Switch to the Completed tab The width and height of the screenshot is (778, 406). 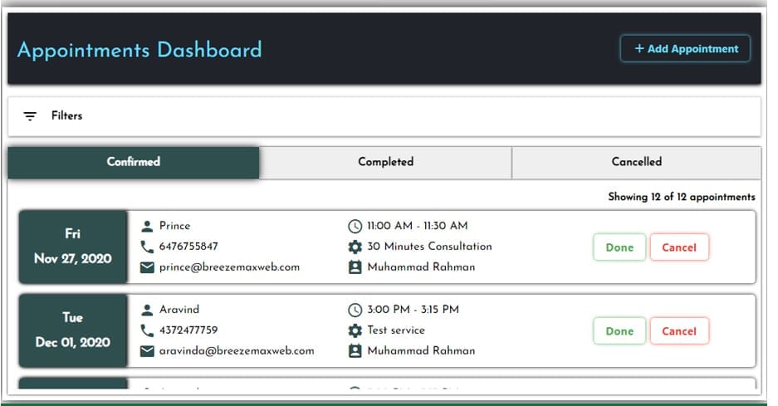click(385, 162)
